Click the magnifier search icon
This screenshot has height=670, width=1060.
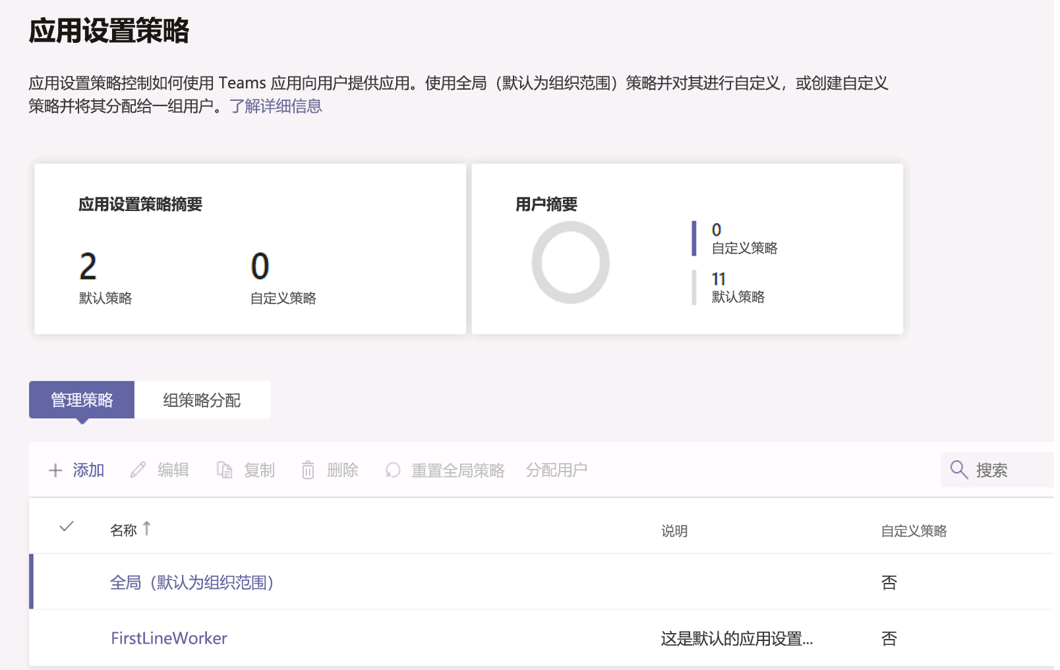tap(958, 470)
